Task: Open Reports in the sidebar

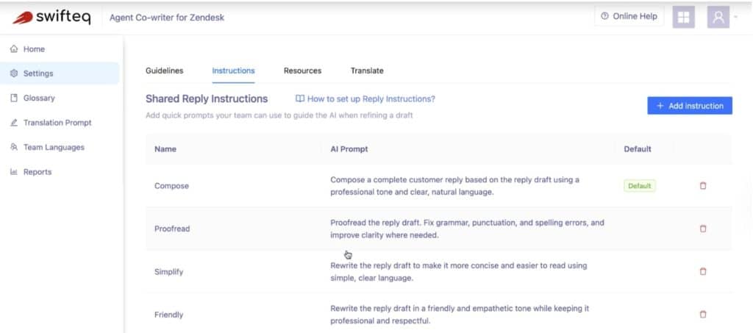Action: [60, 172]
